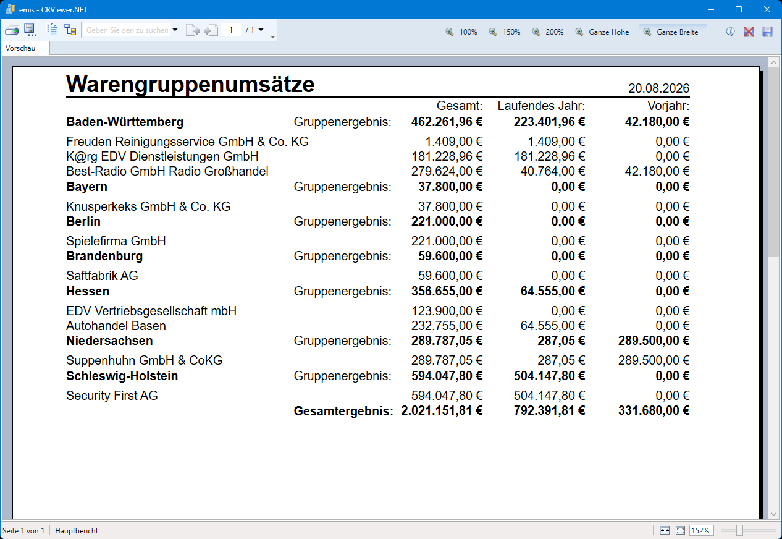The image size is (782, 539).
Task: Copy the report using the copy icon
Action: click(x=52, y=30)
